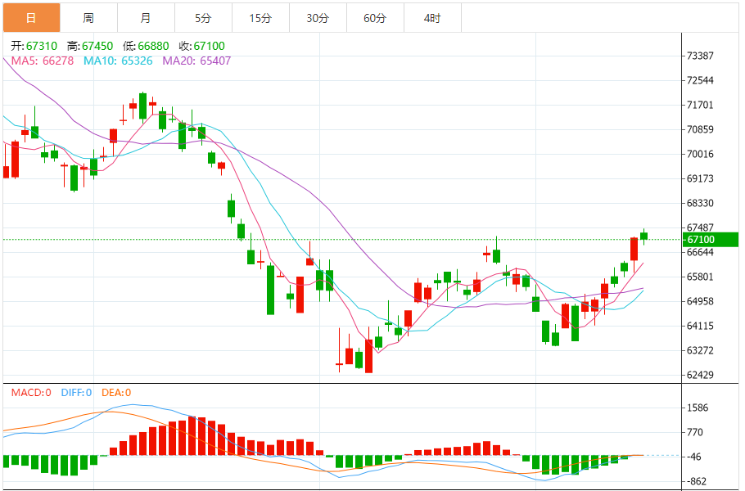Click the MA10: 65326 legend label
This screenshot has height=491, width=745.
118,61
